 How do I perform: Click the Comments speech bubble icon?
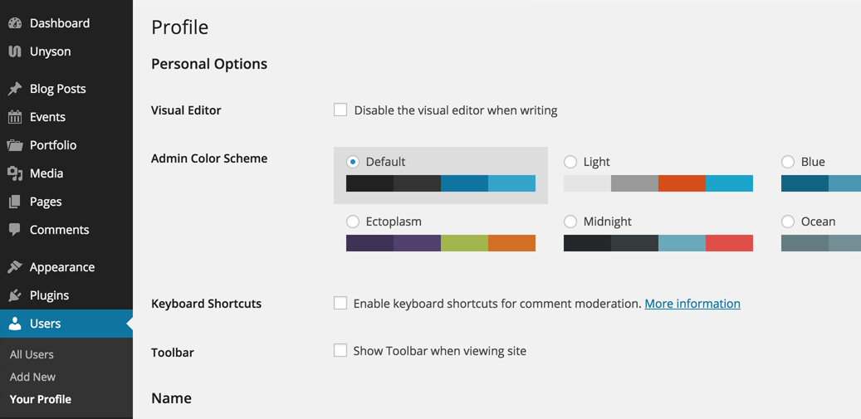coord(15,230)
